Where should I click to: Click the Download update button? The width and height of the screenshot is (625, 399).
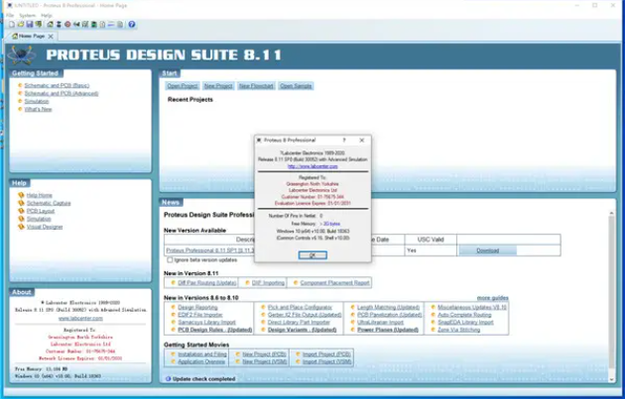(x=487, y=250)
